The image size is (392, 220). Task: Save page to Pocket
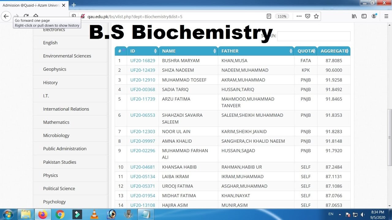308,16
